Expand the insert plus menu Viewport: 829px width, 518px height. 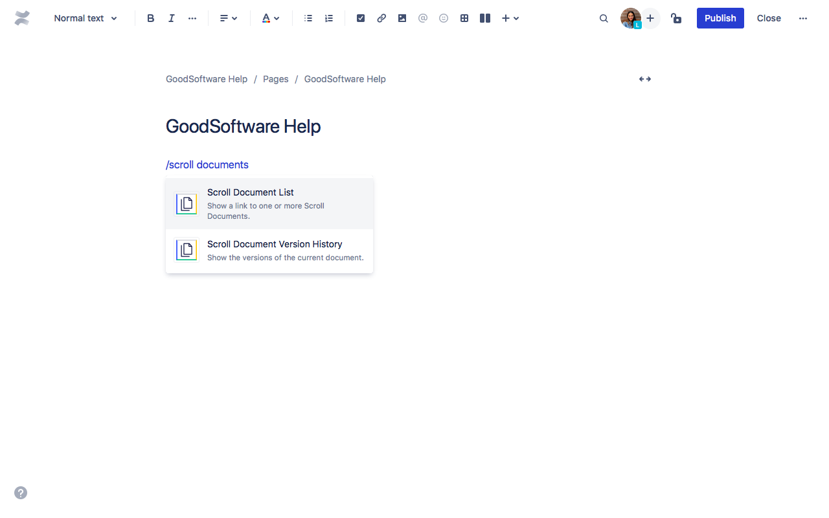[510, 18]
